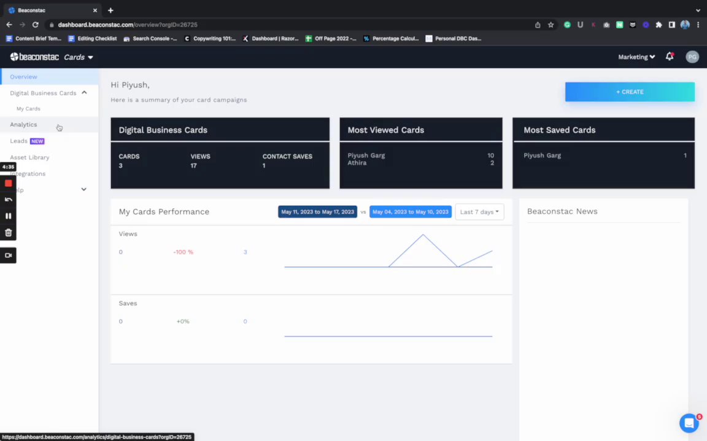Click the 4:35 recording timer
This screenshot has width=707, height=441.
[x=8, y=167]
